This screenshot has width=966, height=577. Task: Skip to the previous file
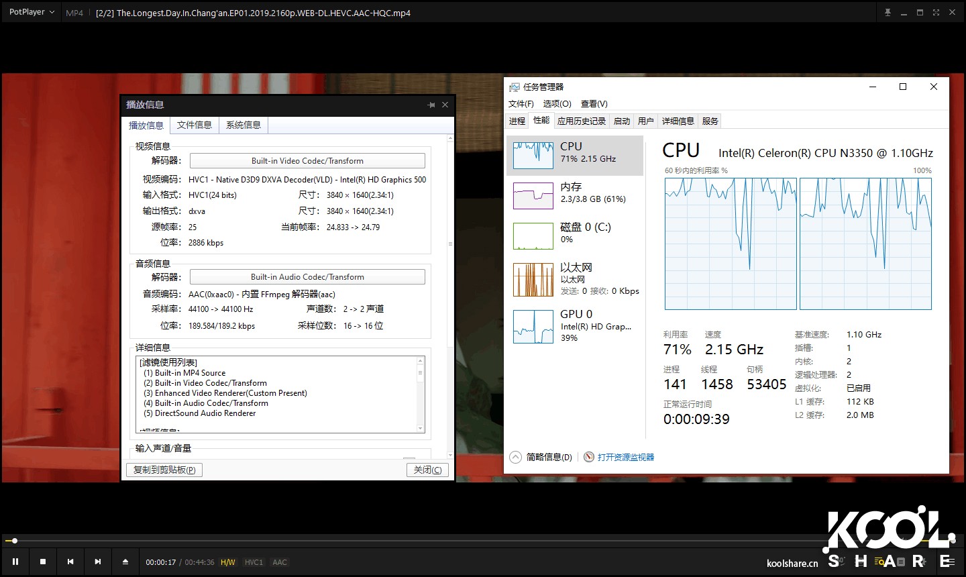point(70,562)
